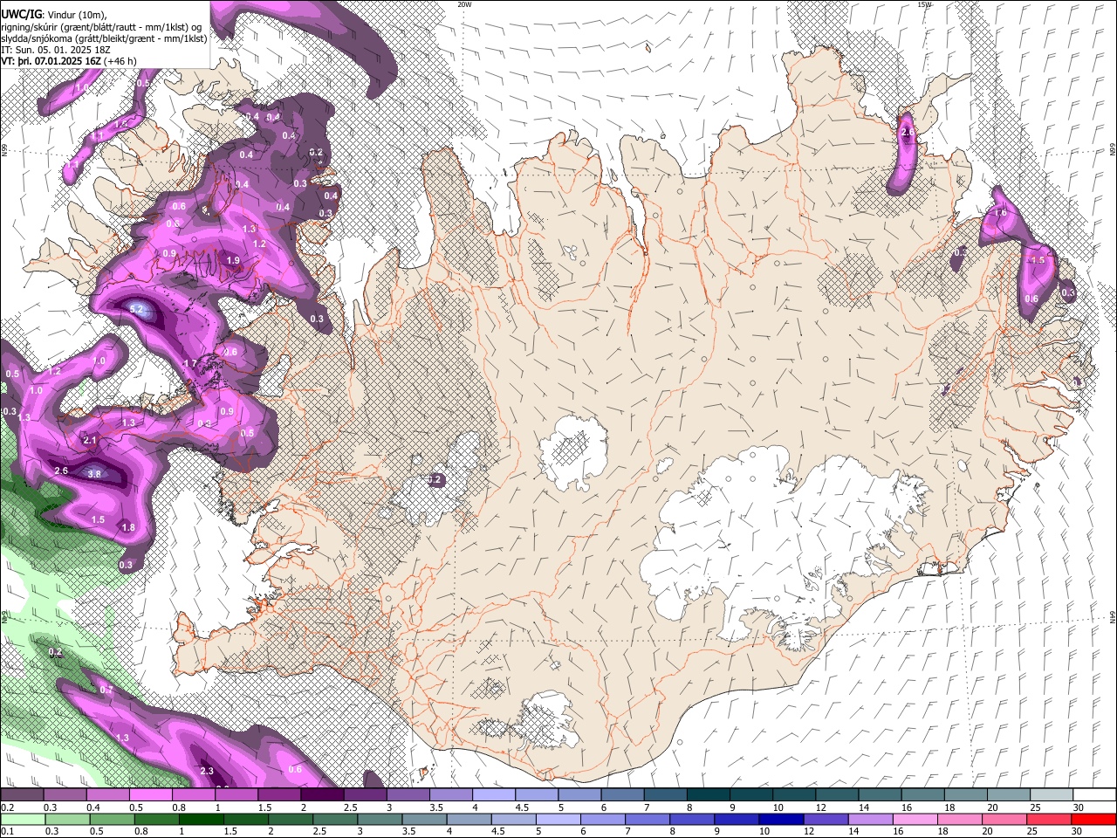
Task: Click the 'slydda/snjókoma' legend description line
Action: (104, 38)
